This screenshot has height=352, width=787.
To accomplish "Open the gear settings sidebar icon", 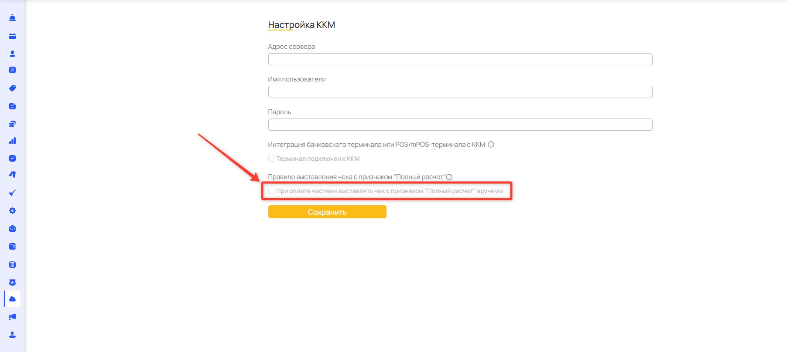I will point(12,211).
